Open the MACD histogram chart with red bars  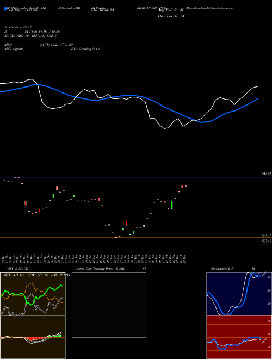tap(33, 337)
